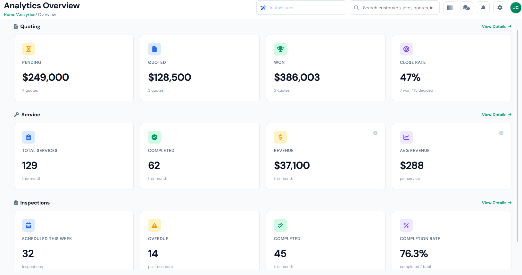Click the info icon on Revenue card
Screen dimensions: 522x275
pos(375,133)
